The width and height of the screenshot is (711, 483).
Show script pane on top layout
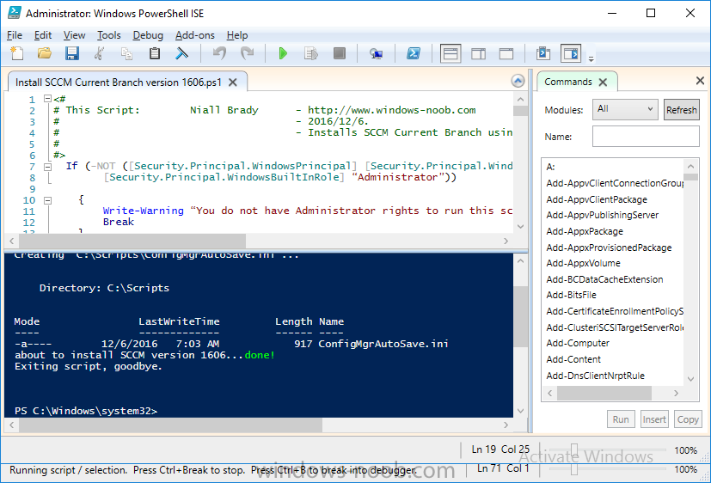451,54
